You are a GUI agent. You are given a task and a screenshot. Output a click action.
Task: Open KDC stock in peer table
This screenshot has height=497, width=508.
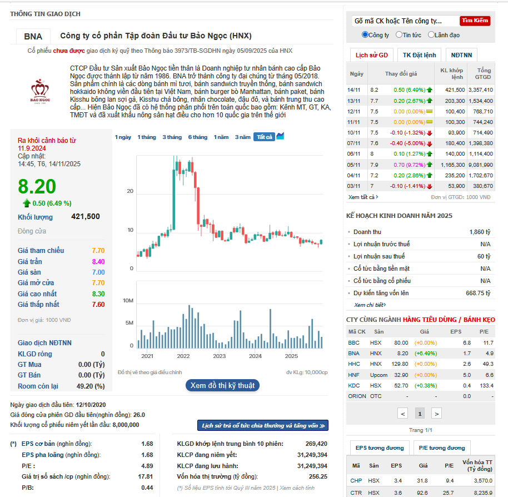(x=354, y=386)
